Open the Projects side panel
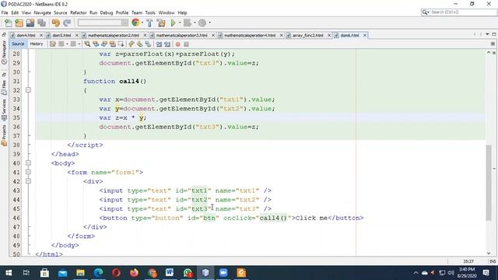 pos(4,135)
